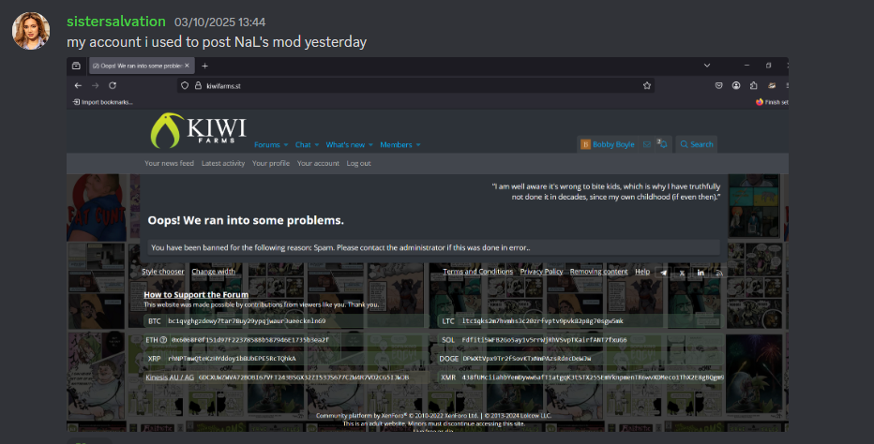Go to Your account

point(318,163)
